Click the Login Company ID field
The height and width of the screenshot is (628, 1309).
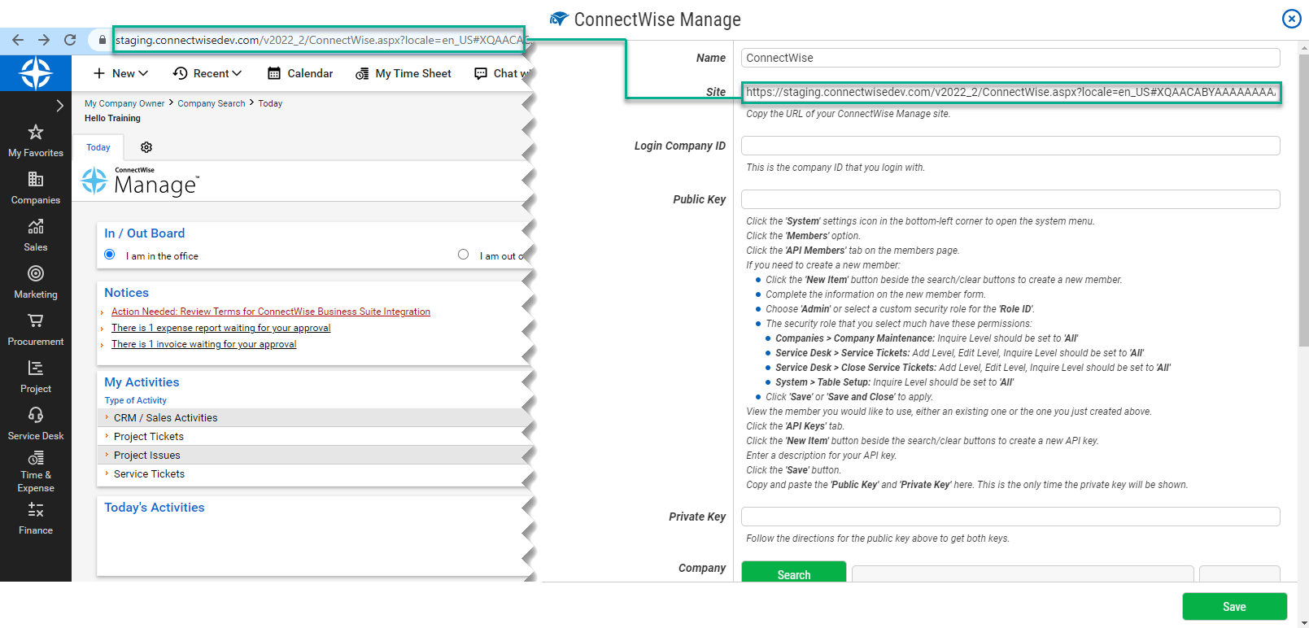coord(1010,146)
